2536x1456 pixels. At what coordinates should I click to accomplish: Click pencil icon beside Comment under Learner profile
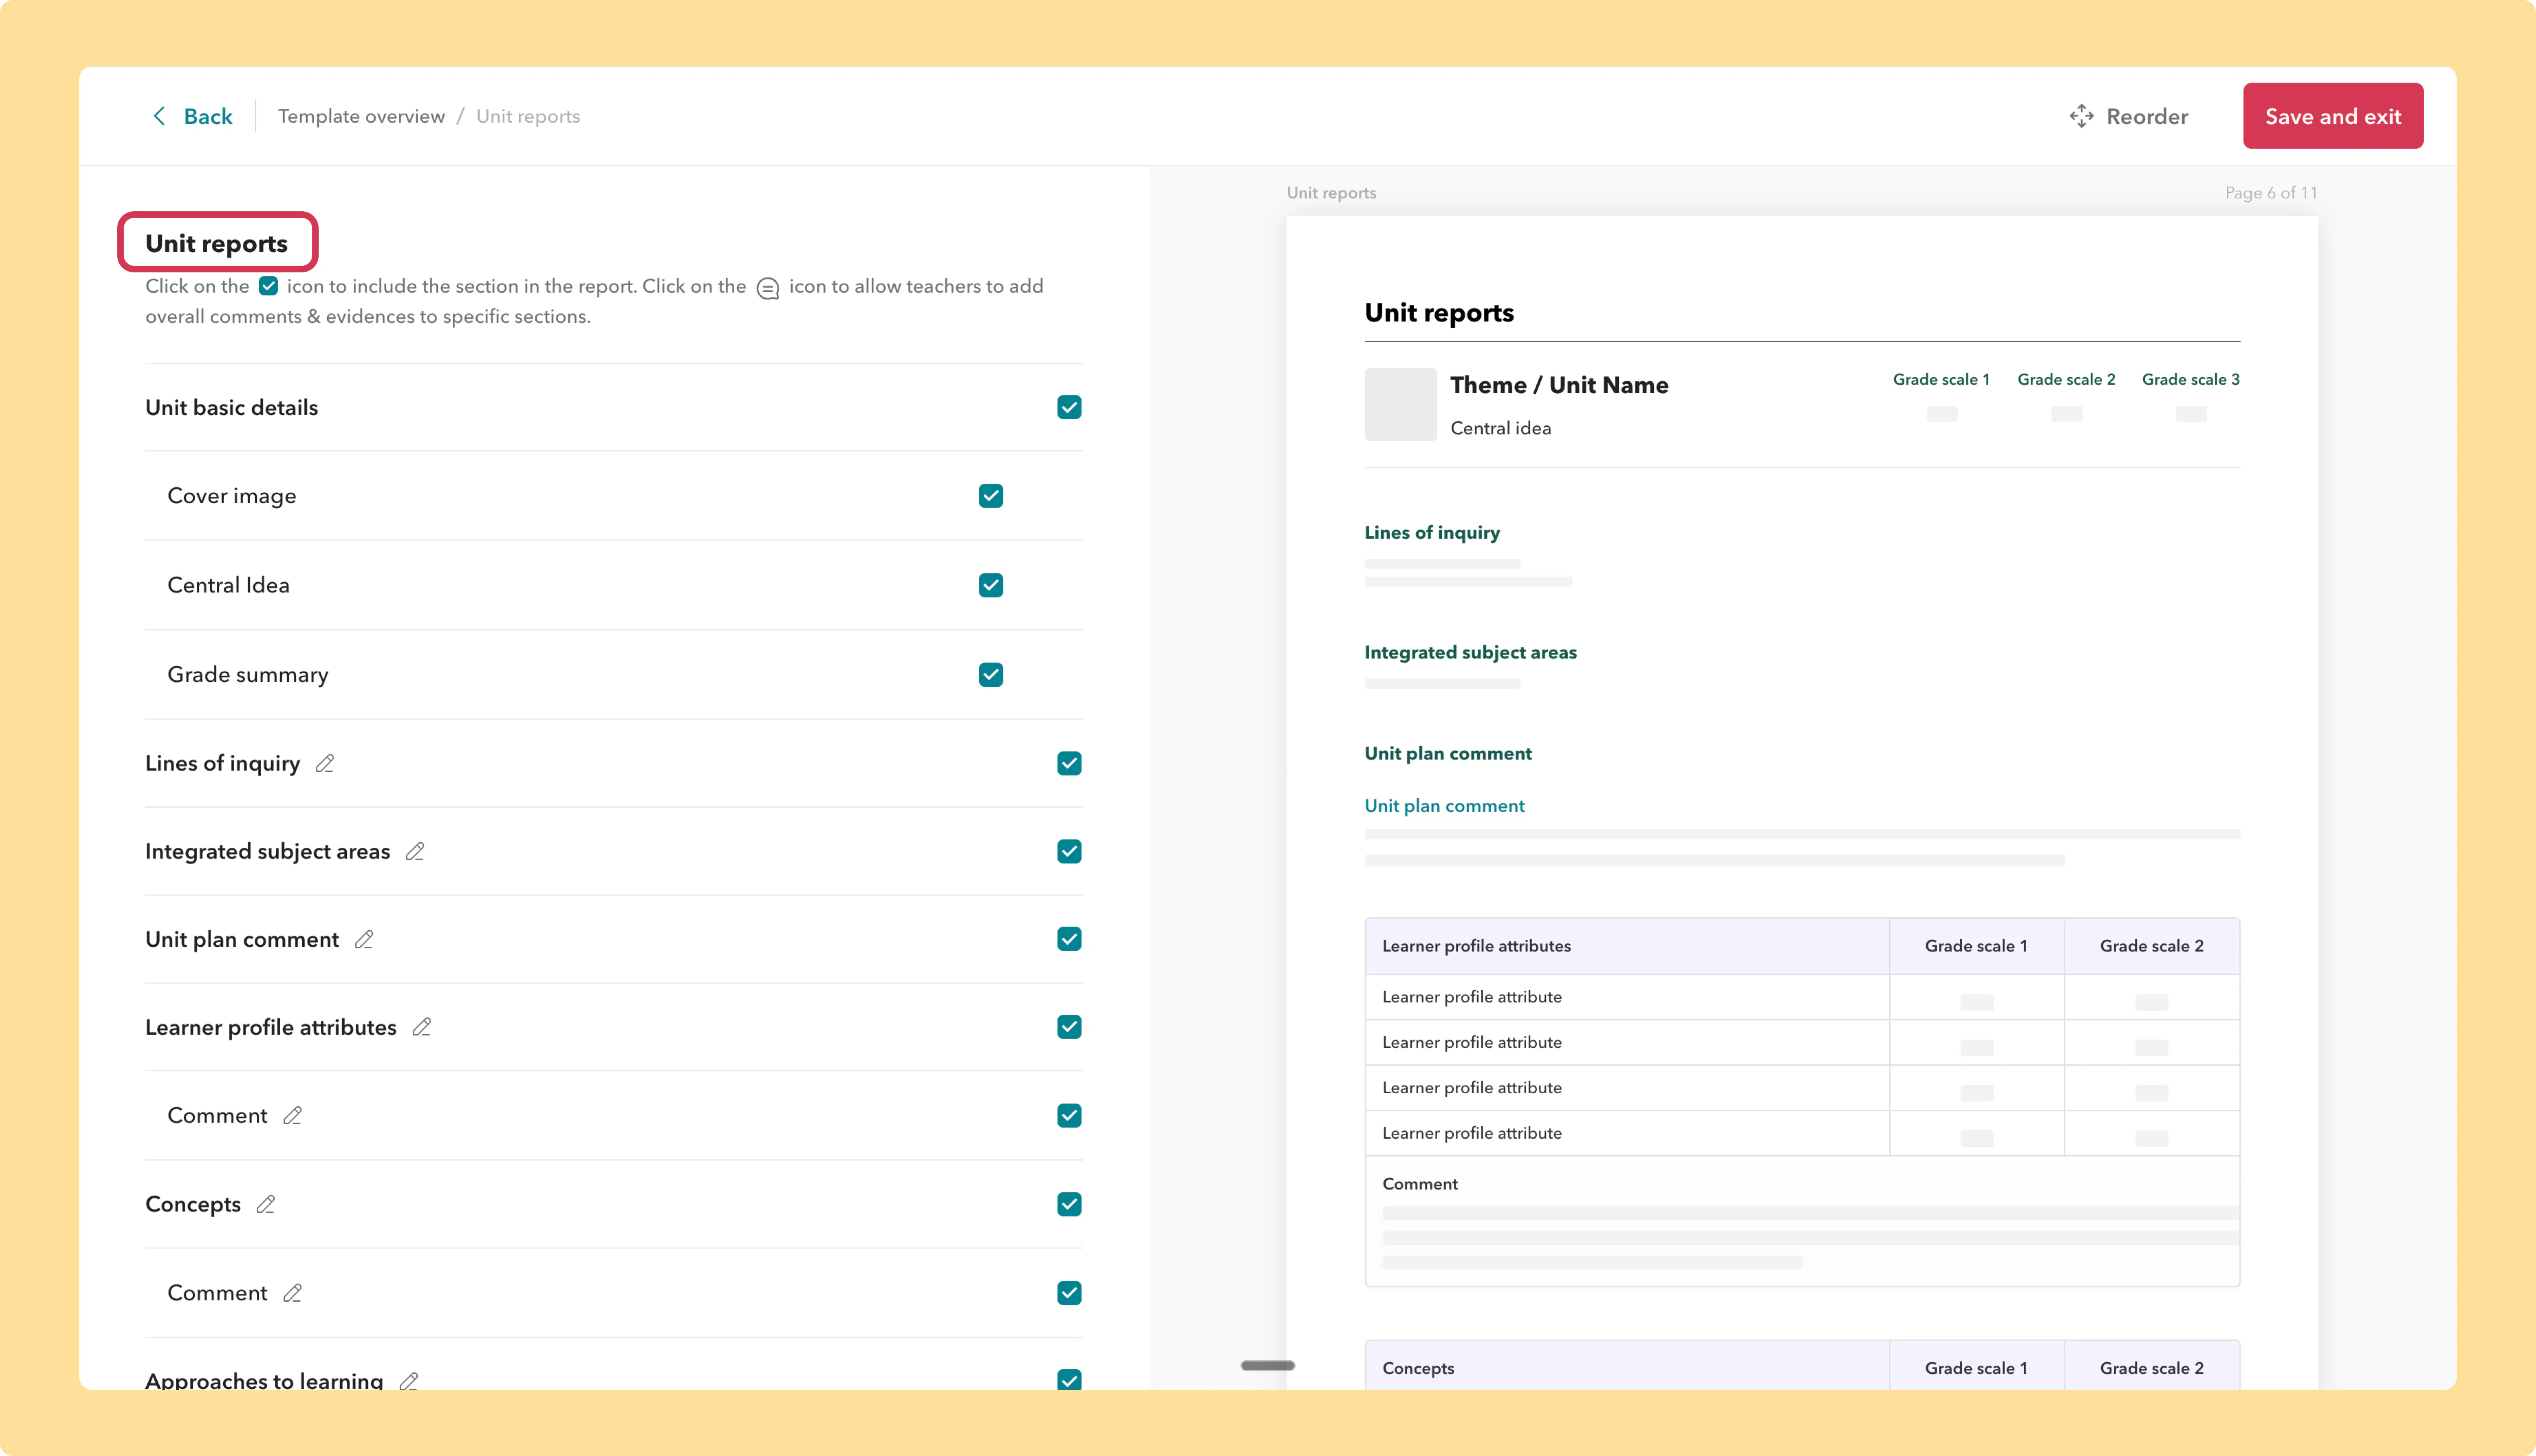292,1115
